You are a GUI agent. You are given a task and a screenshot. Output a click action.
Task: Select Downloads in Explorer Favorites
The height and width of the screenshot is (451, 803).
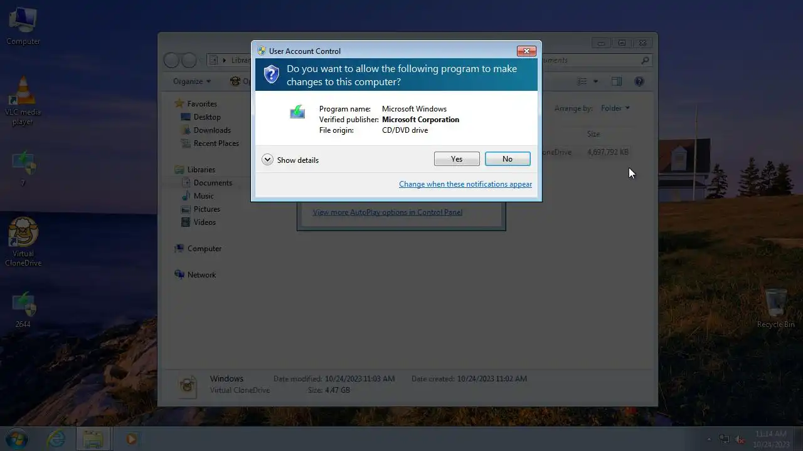click(x=206, y=130)
